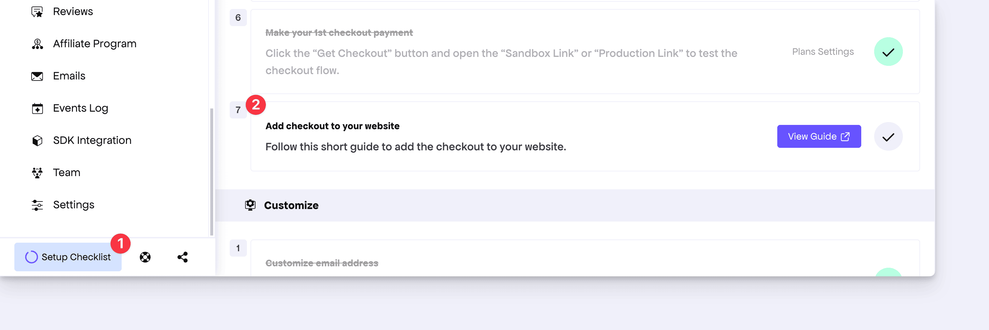The width and height of the screenshot is (989, 330).
Task: Click the share icon in sidebar footer
Action: (x=182, y=257)
